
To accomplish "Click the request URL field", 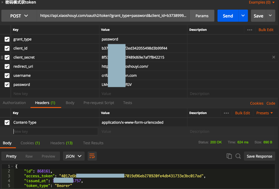I will pyautogui.click(x=113, y=16).
